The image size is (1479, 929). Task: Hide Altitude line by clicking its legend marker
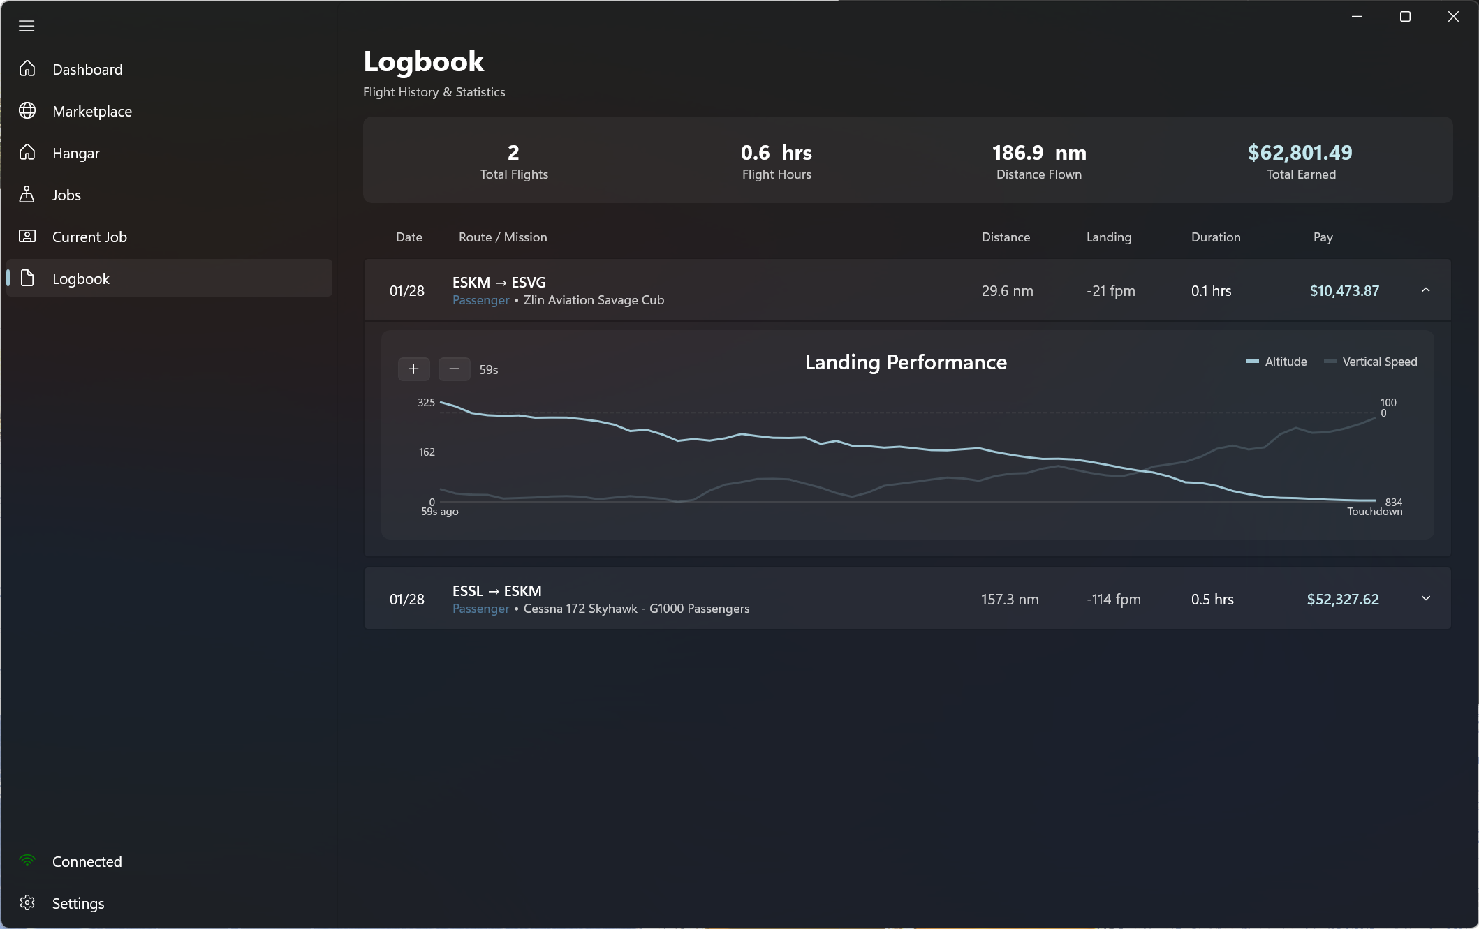1252,362
